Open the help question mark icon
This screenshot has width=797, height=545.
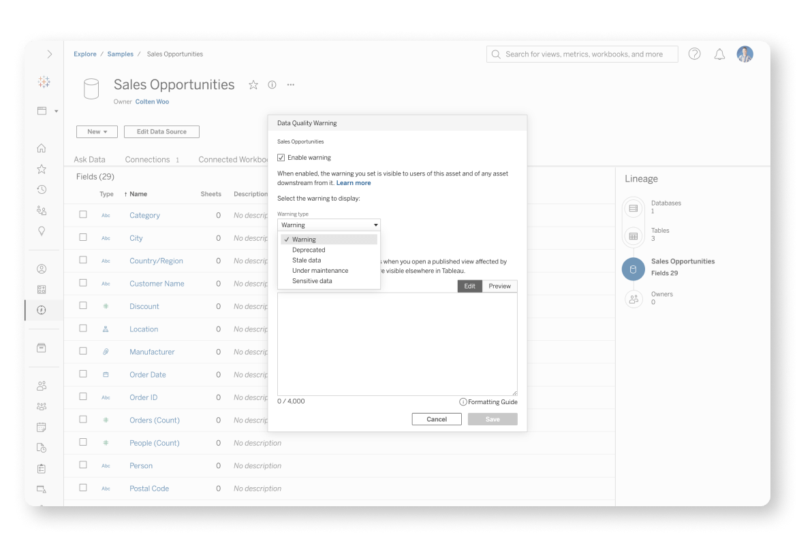coord(694,54)
